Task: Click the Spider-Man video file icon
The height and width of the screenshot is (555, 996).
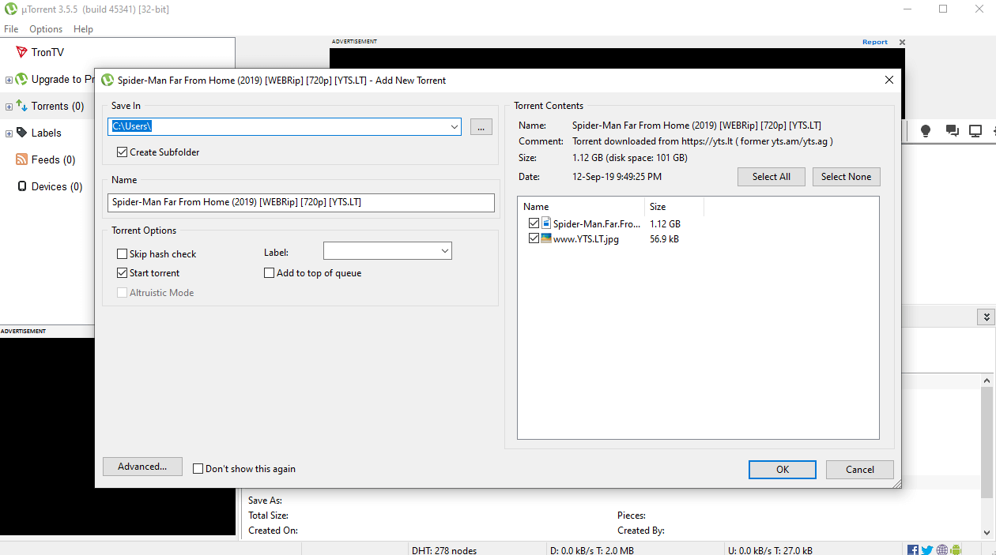Action: click(546, 223)
